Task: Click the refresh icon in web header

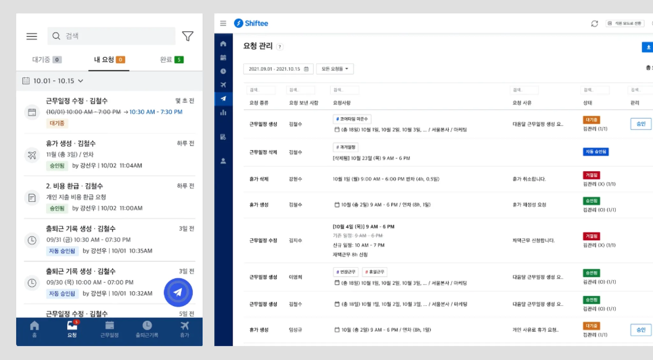Action: [x=594, y=24]
